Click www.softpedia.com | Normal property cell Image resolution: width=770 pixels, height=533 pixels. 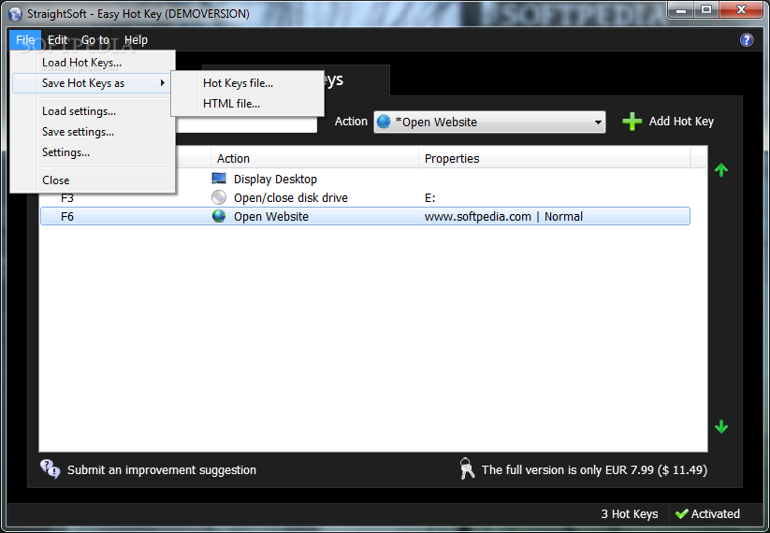(x=503, y=216)
